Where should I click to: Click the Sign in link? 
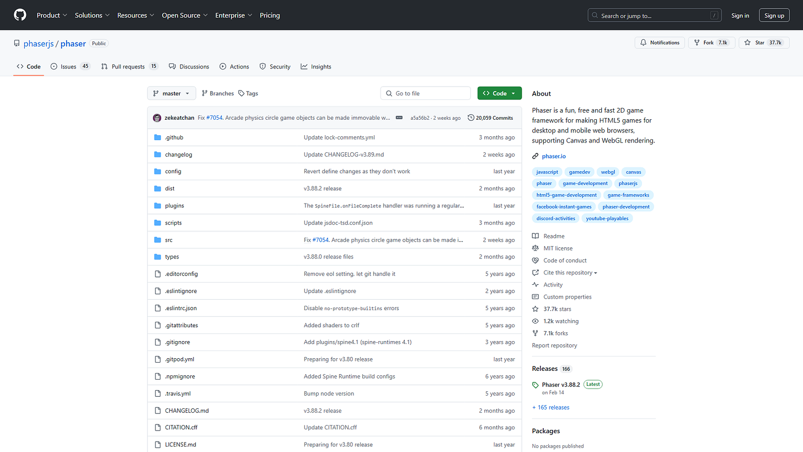click(x=740, y=15)
